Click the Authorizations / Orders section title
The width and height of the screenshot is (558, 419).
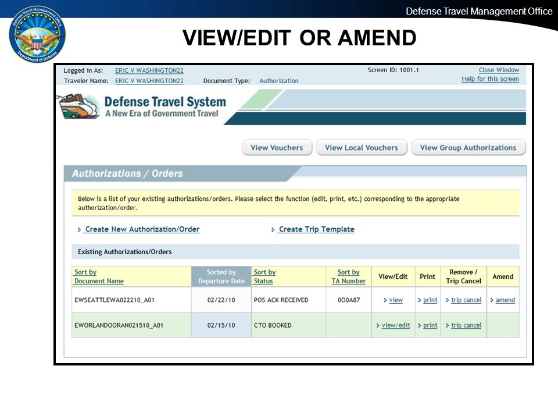tap(127, 173)
